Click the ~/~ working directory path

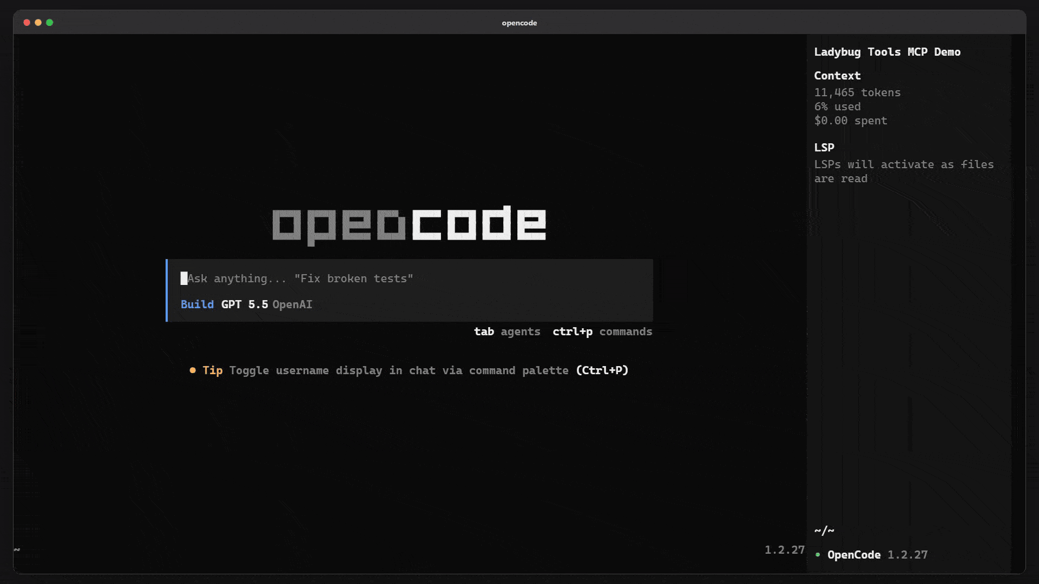[x=824, y=530]
